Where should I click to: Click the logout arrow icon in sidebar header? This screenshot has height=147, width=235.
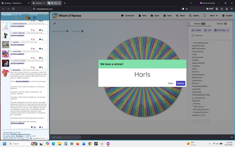(x=34, y=18)
